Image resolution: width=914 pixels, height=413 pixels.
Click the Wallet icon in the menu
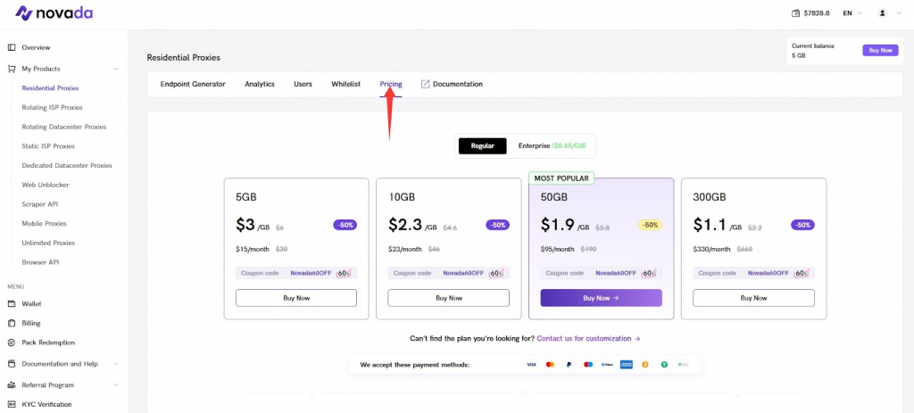click(x=12, y=303)
